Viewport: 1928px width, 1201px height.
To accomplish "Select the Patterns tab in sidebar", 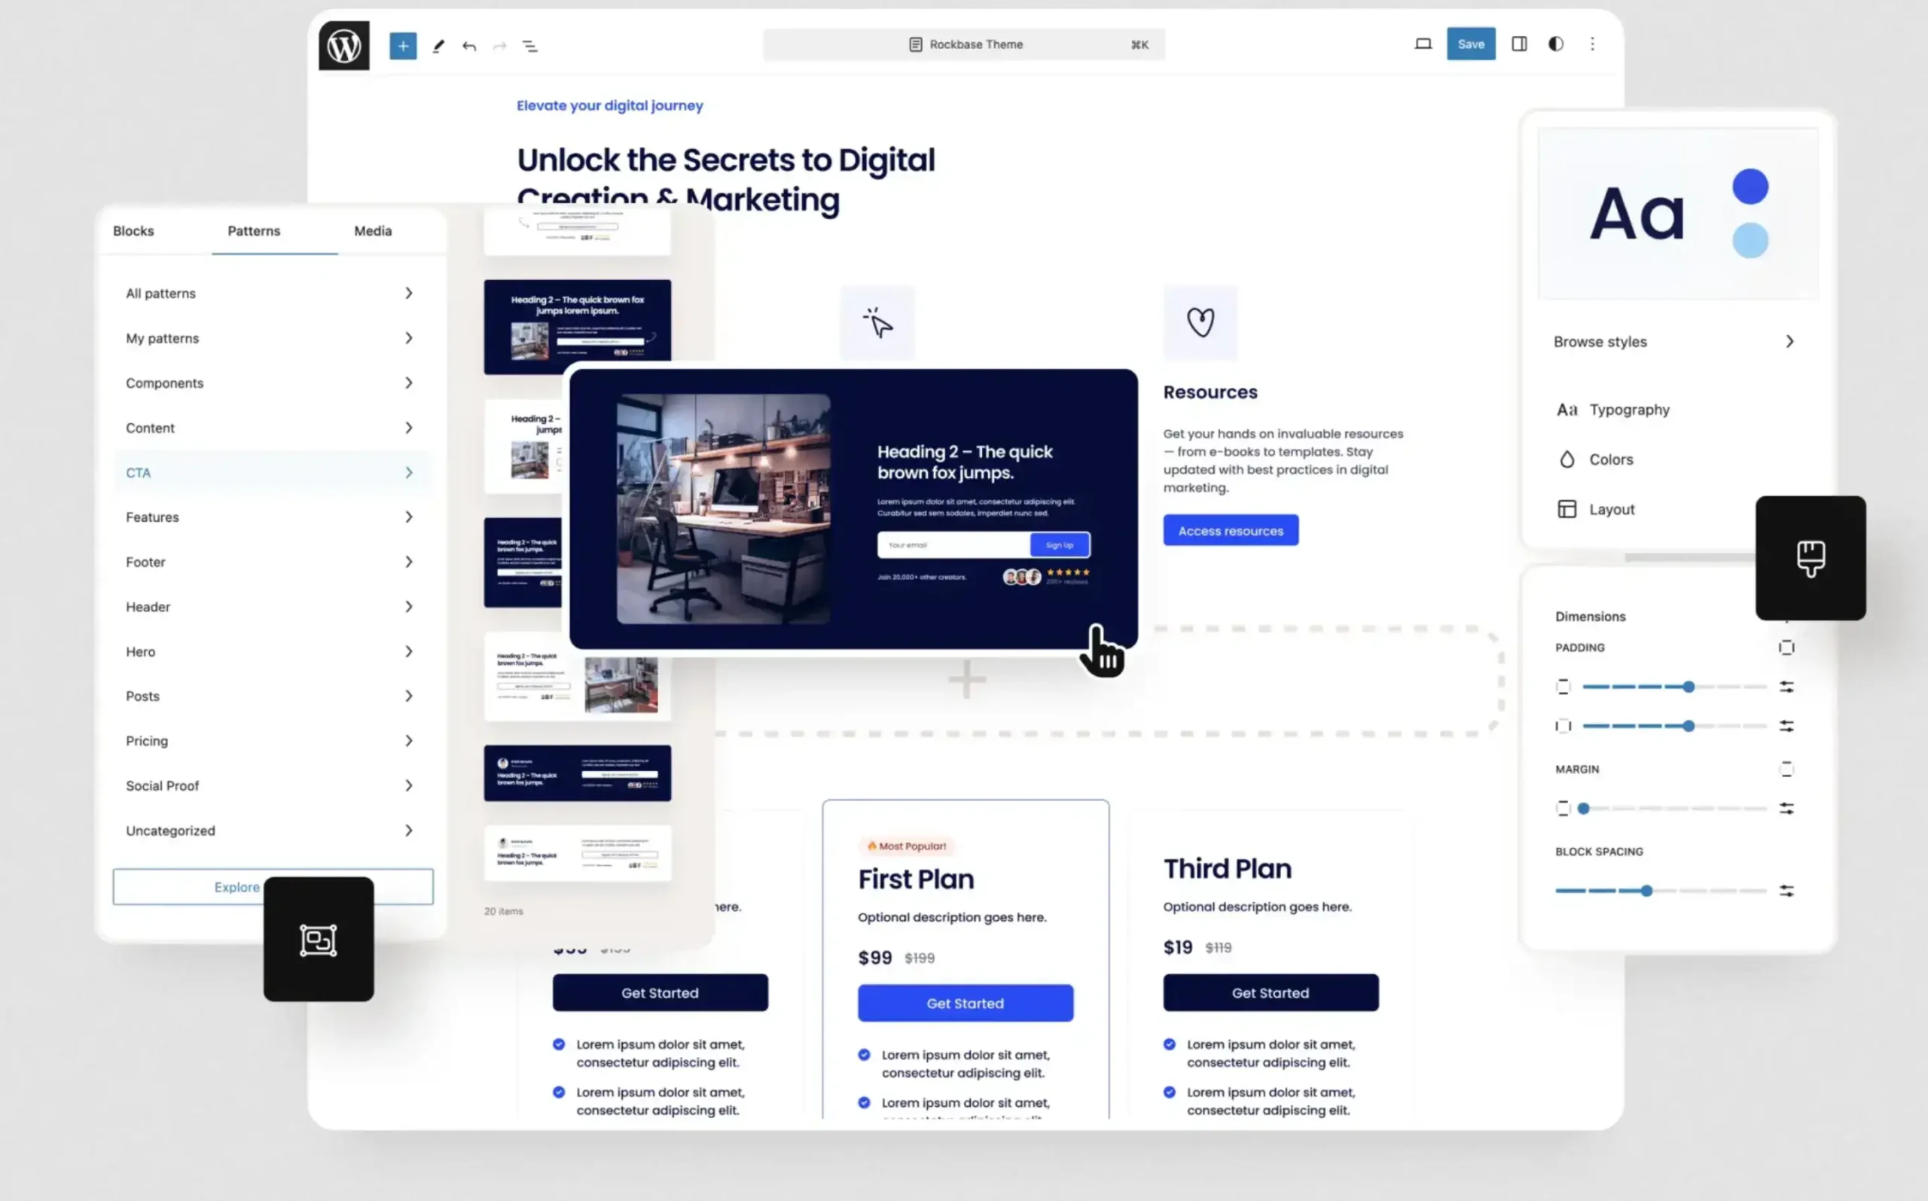I will 253,230.
